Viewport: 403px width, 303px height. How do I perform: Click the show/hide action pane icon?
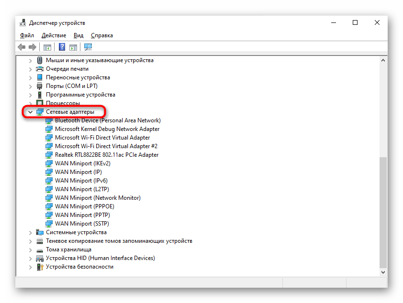point(73,47)
